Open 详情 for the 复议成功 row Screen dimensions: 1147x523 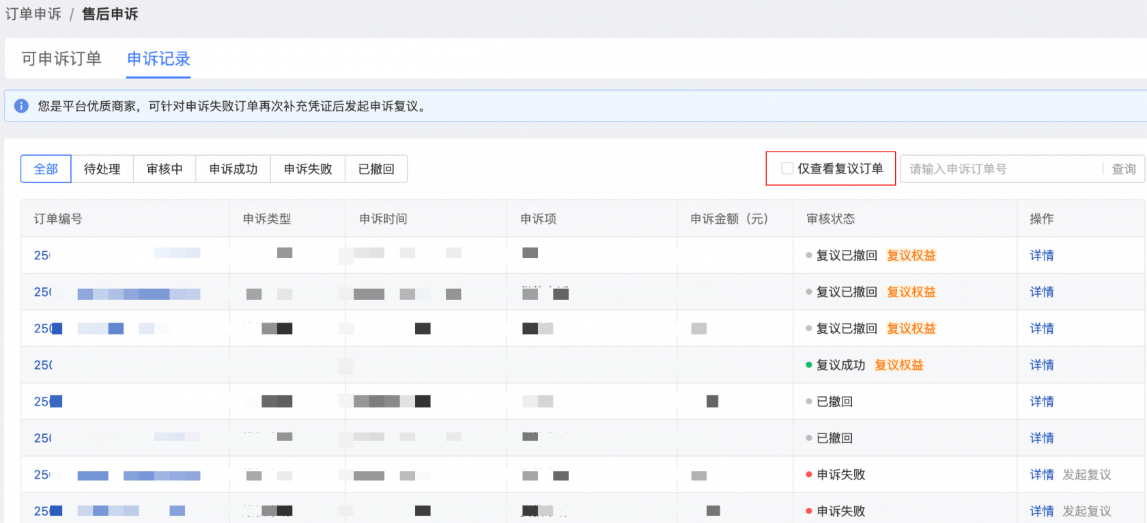(x=1041, y=365)
